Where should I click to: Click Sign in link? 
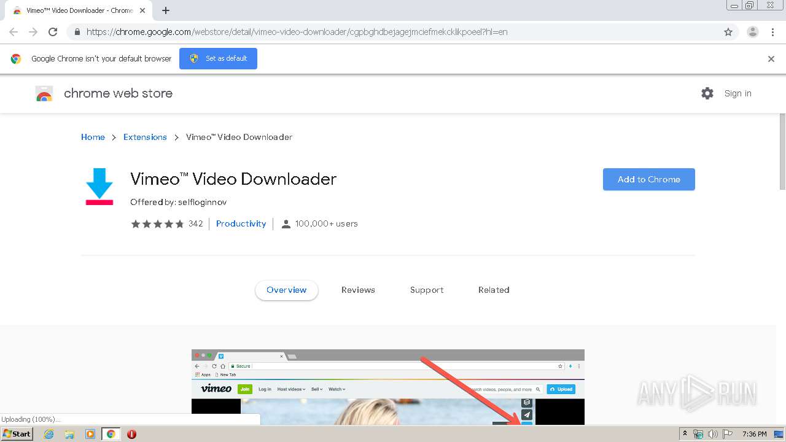(737, 93)
